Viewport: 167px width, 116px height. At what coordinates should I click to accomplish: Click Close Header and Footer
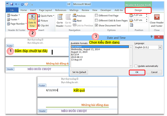157,21
